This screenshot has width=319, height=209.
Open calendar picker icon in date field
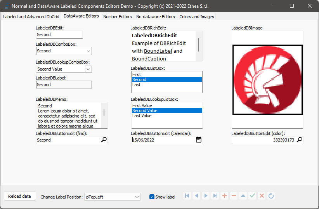tap(199, 140)
